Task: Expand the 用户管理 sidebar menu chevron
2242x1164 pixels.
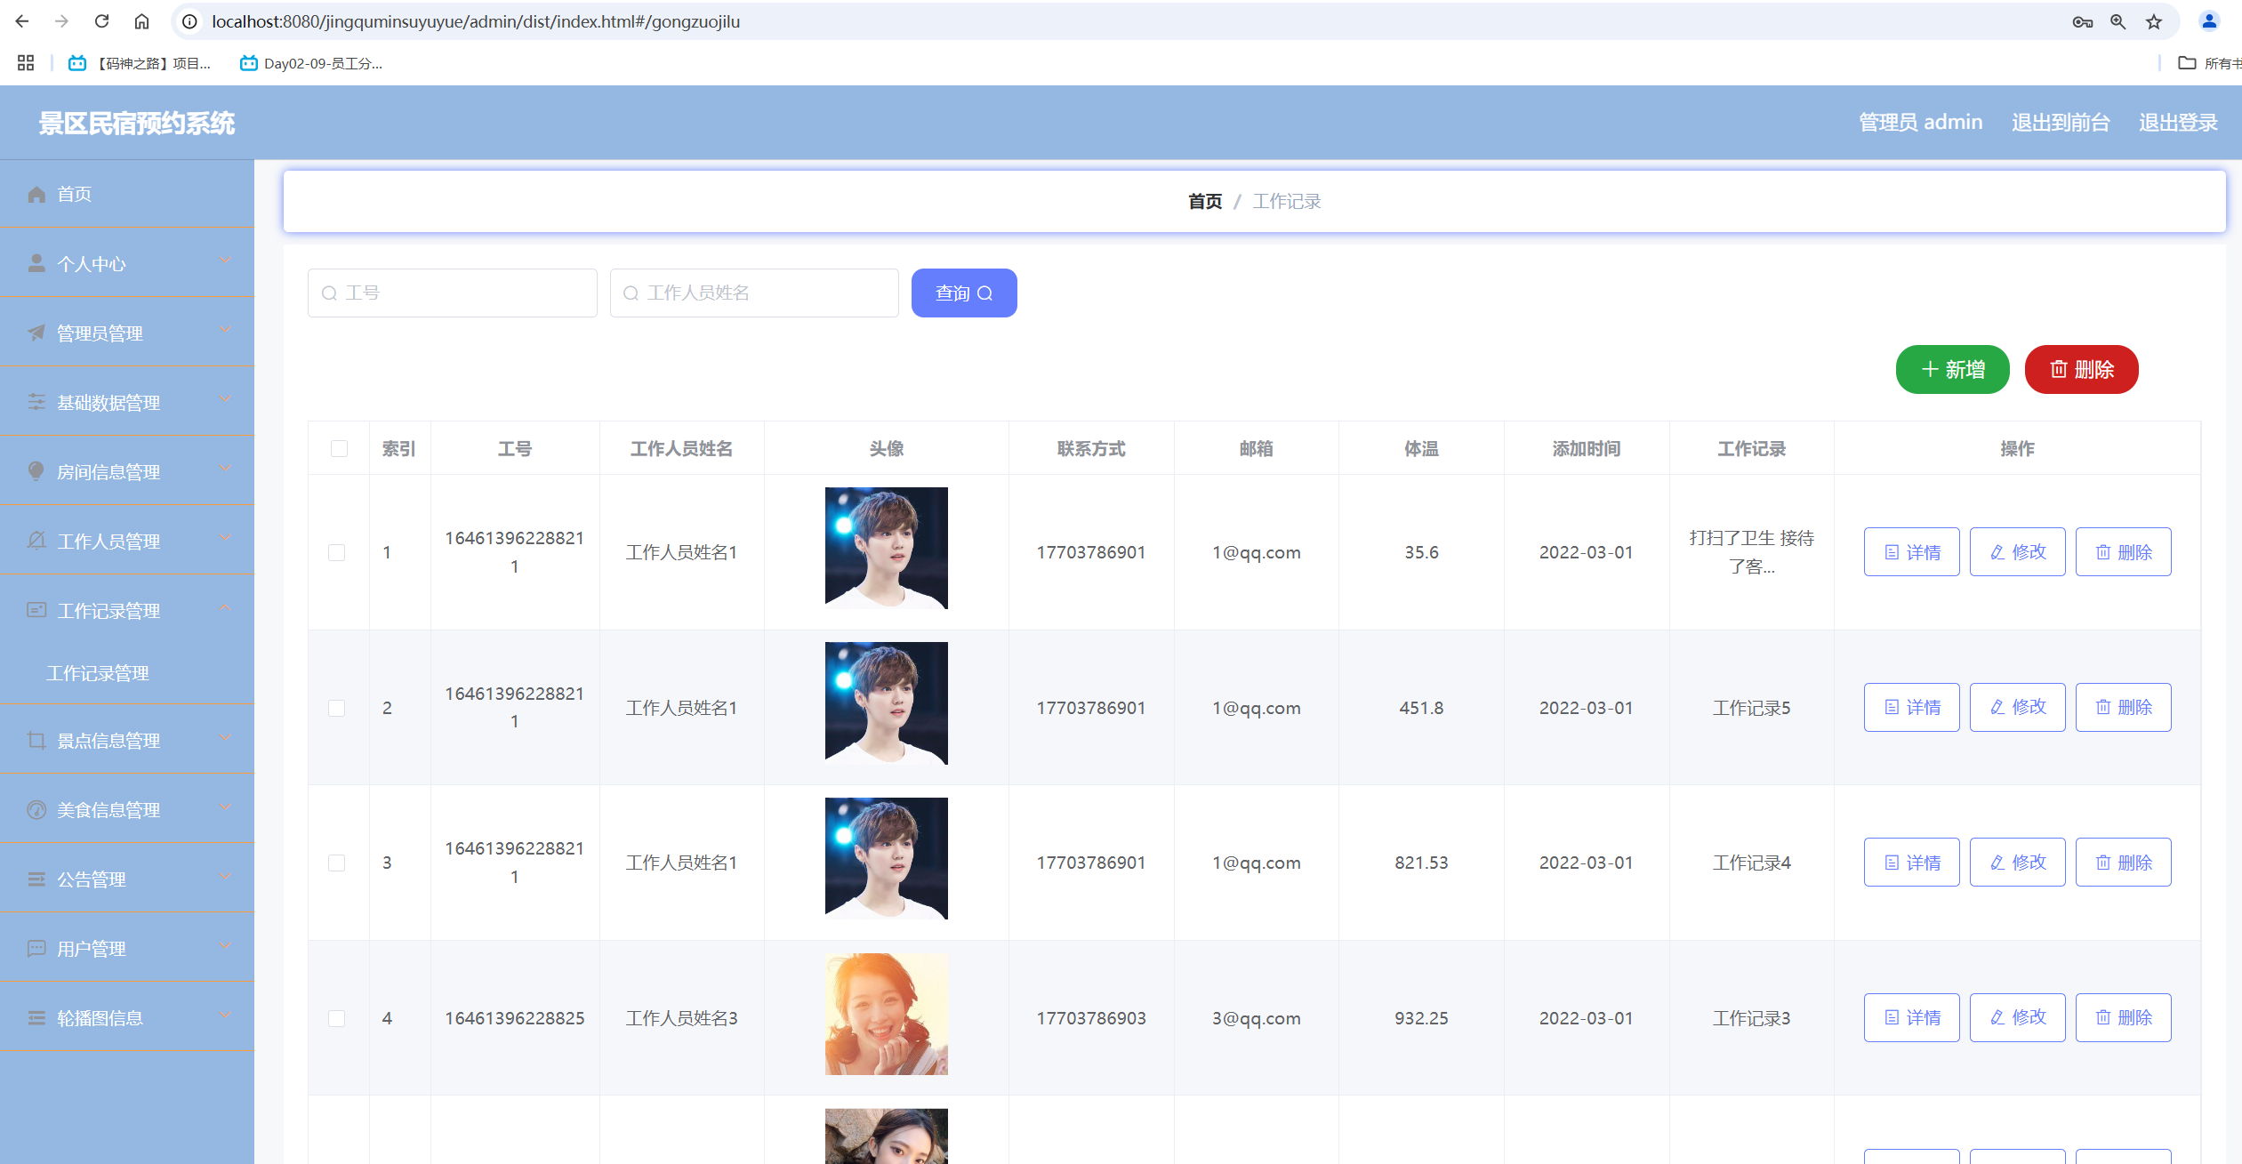Action: pyautogui.click(x=225, y=946)
